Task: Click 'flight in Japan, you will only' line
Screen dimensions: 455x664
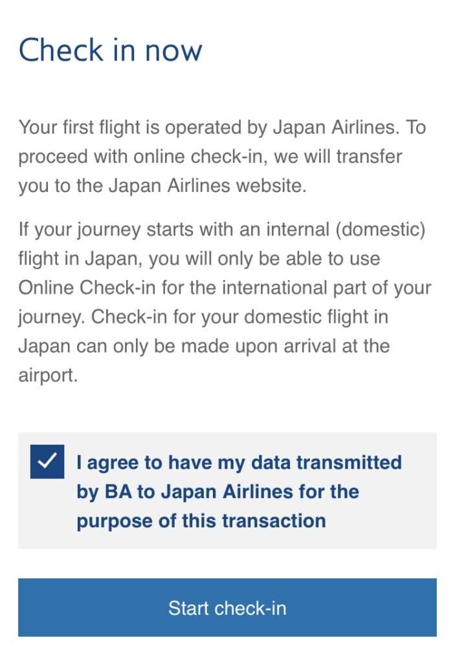Action: [199, 259]
